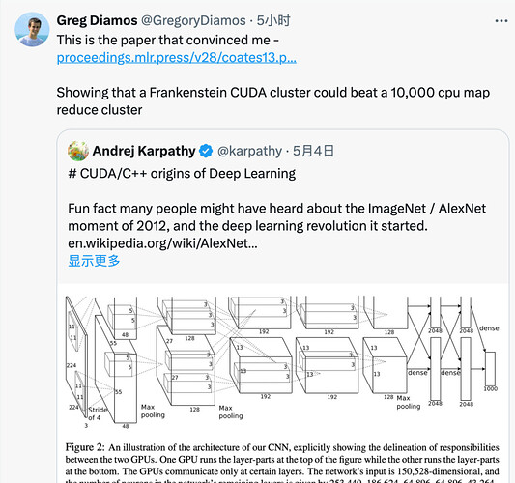Click the 1000-unit output layer in diagram

(x=490, y=369)
